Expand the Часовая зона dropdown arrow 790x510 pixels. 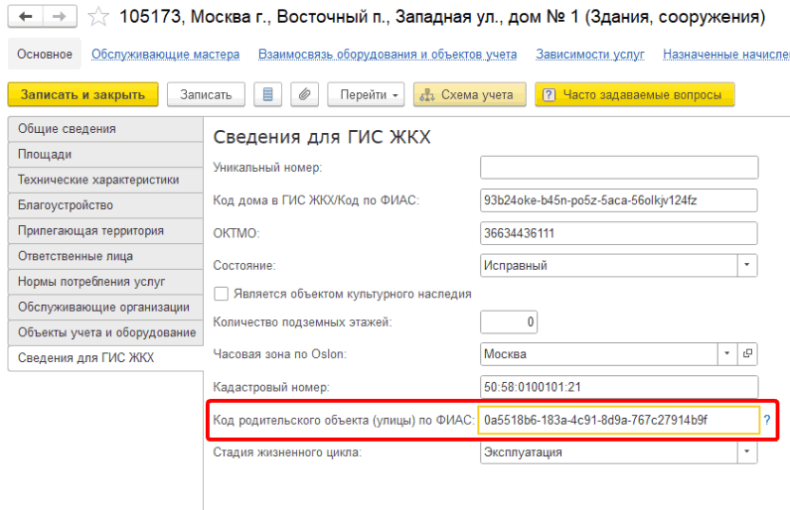(726, 354)
